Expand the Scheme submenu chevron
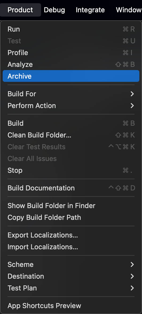The width and height of the screenshot is (142, 314). (132, 265)
